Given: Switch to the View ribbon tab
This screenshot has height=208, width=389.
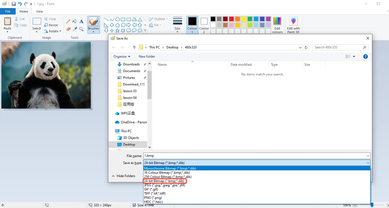Looking at the screenshot, I should pyautogui.click(x=40, y=11).
